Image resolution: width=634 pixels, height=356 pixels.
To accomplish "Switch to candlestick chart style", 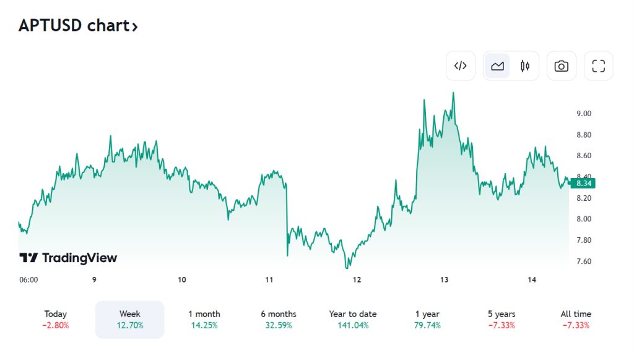I will (x=525, y=66).
